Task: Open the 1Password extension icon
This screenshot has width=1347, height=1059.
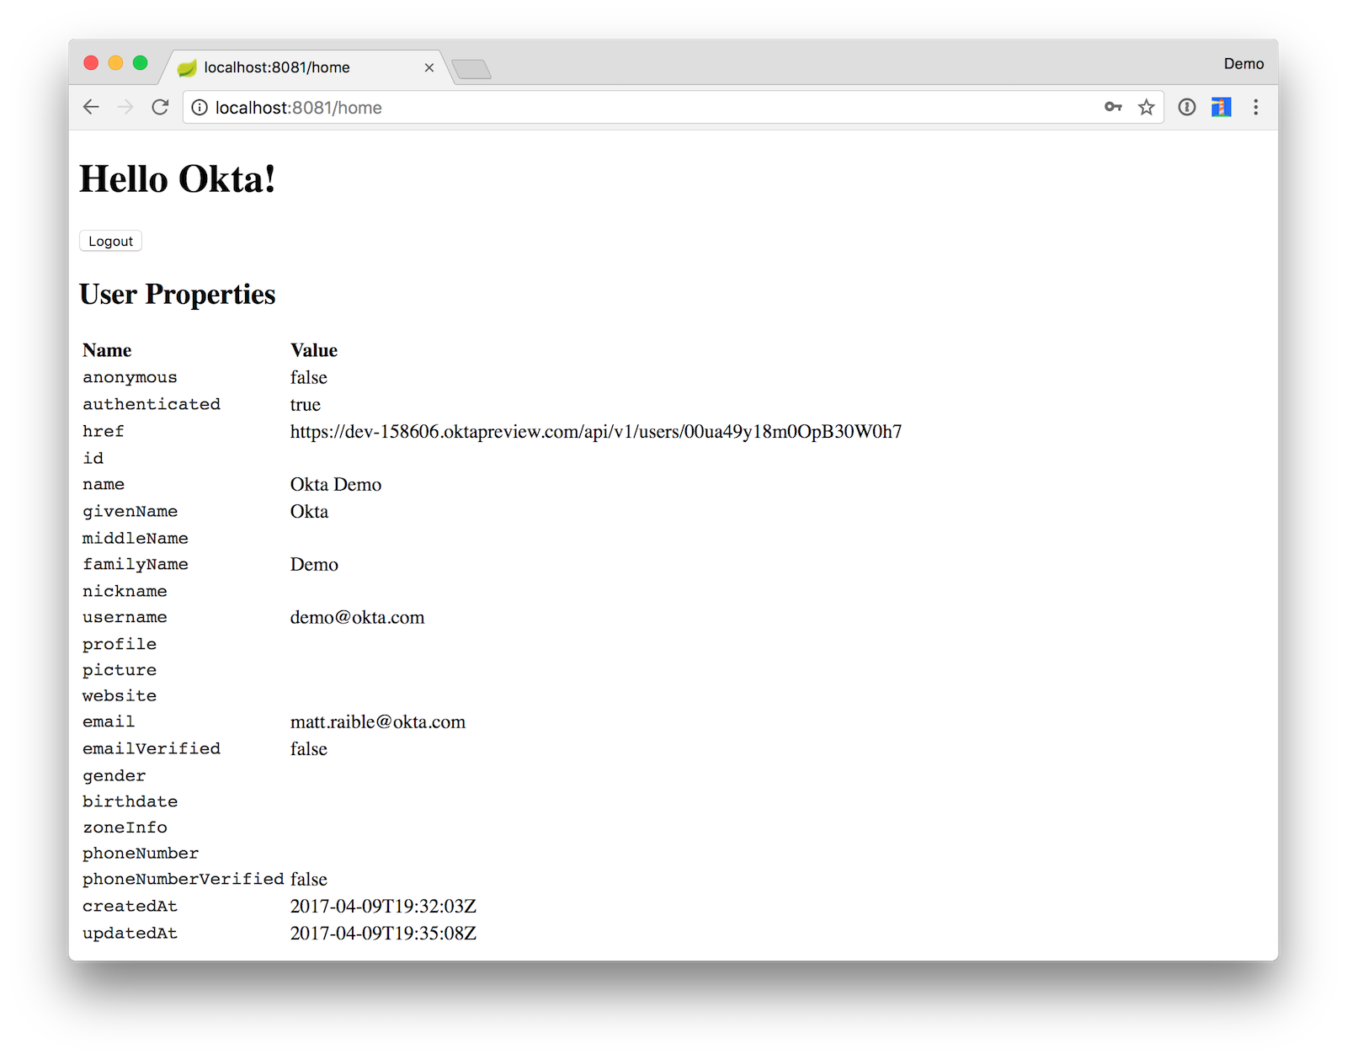Action: [x=1186, y=107]
